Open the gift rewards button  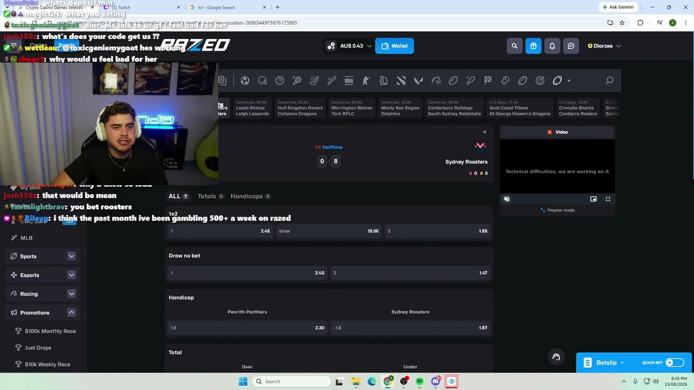click(x=534, y=46)
